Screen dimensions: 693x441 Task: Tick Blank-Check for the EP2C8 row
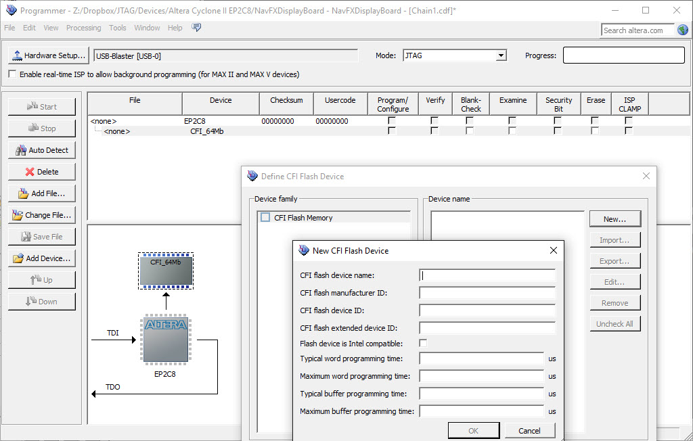pos(470,120)
